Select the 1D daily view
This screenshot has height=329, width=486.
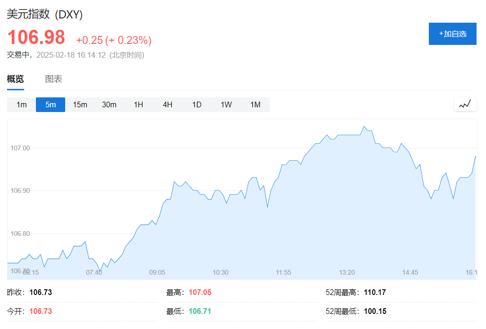196,104
